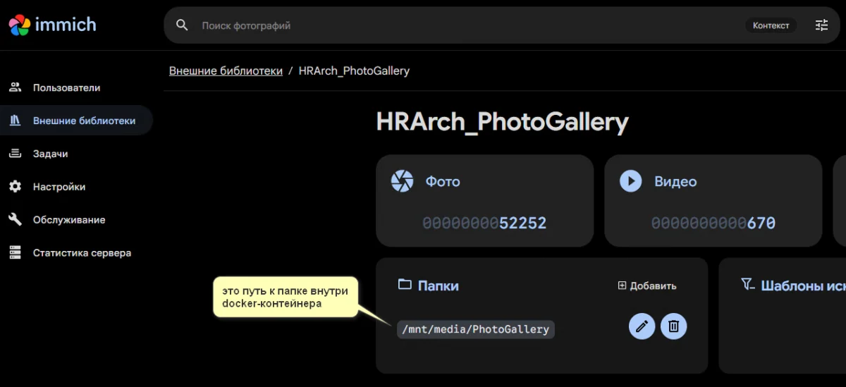846x387 pixels.
Task: Delete the /mnt/media/PhotoGallery folder
Action: (x=673, y=326)
